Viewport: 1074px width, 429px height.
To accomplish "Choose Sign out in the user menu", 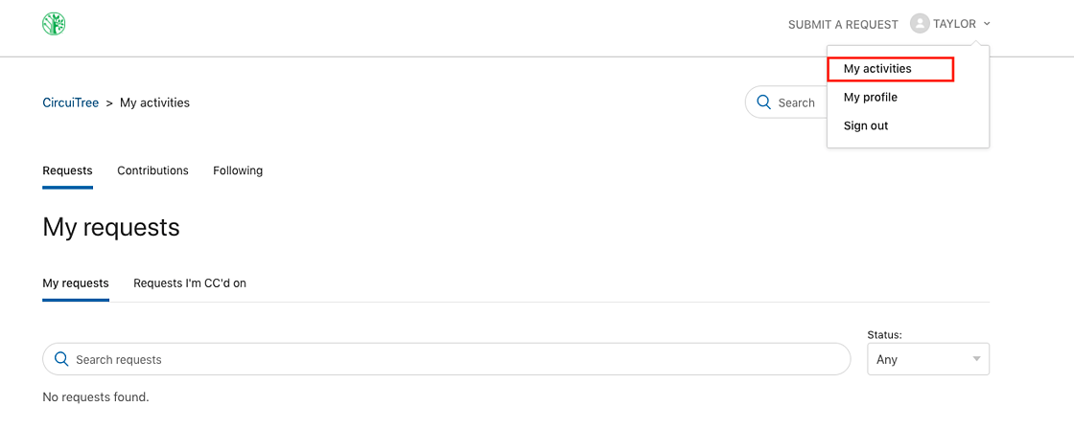I will [866, 125].
